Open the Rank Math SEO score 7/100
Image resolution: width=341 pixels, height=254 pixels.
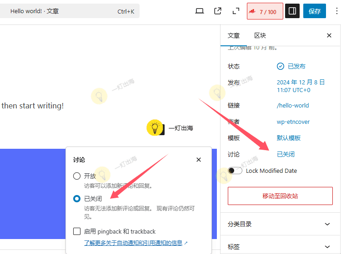point(265,12)
